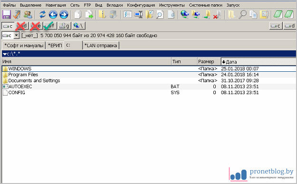
Task: Click the document with magnifier icon
Action: (x=160, y=14)
